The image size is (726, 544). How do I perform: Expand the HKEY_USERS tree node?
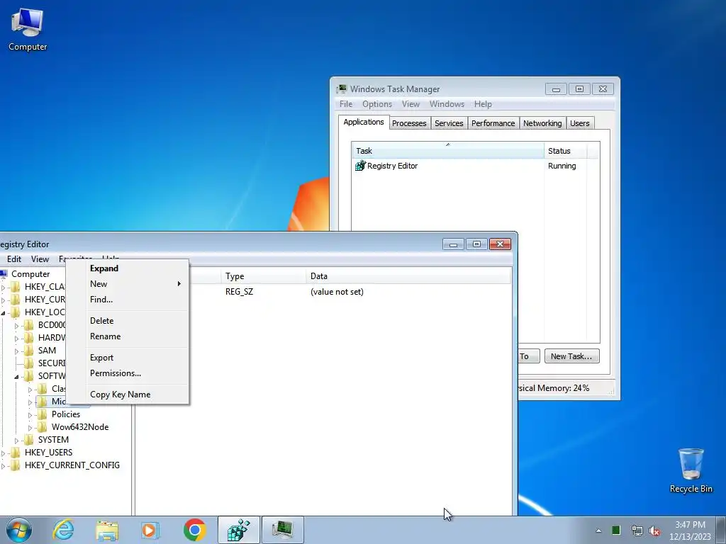[x=4, y=453]
